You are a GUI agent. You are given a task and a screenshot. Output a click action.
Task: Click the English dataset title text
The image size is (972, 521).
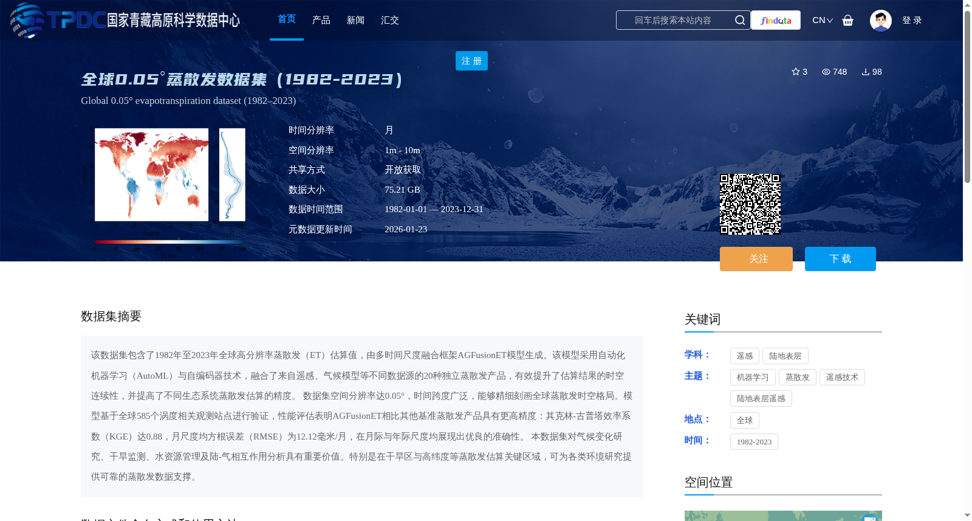[188, 101]
